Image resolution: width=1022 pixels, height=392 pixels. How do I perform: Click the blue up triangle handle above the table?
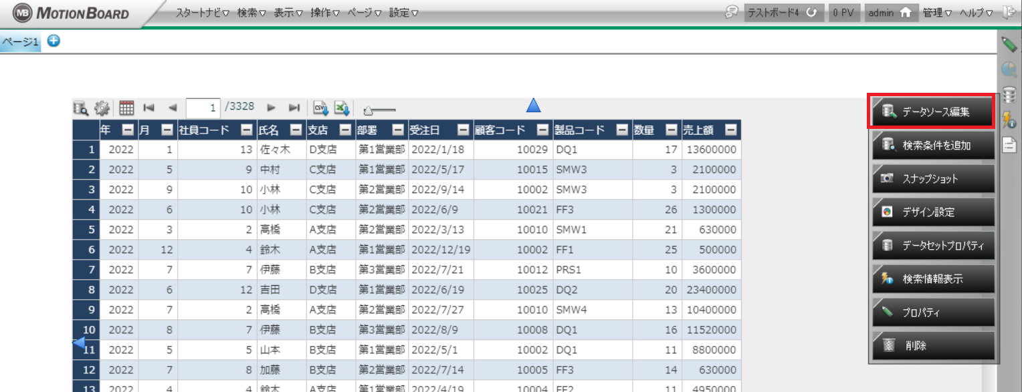click(533, 105)
